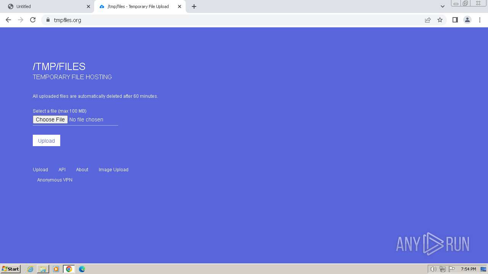Expand the tab search dropdown arrow
The image size is (488, 274).
click(443, 6)
